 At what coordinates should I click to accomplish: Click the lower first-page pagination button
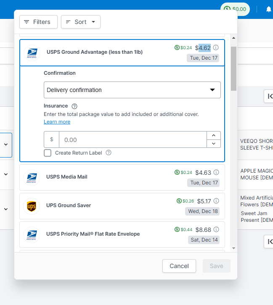point(270,242)
